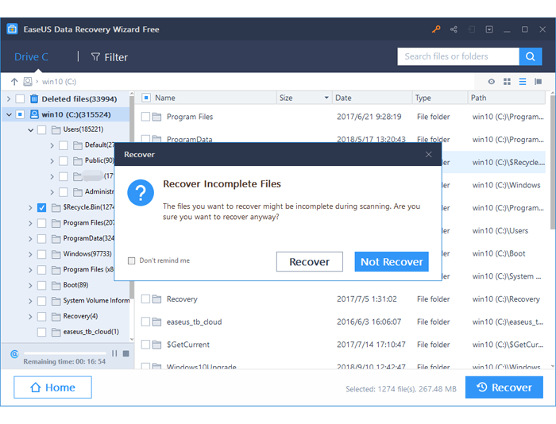
Task: Open the Filter menu
Action: click(110, 57)
